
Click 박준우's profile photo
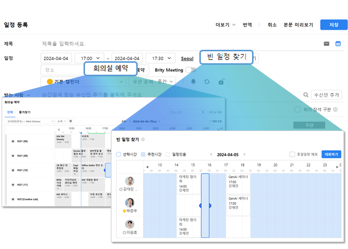[x=130, y=203]
